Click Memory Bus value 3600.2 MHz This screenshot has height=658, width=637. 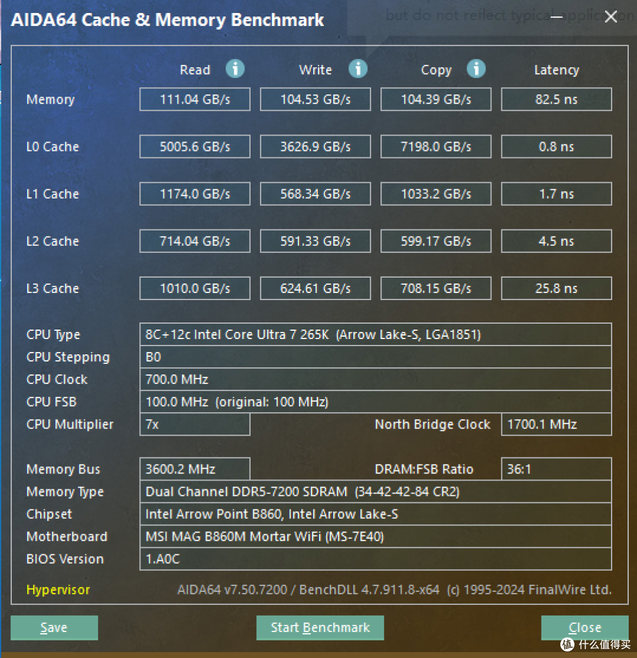195,469
